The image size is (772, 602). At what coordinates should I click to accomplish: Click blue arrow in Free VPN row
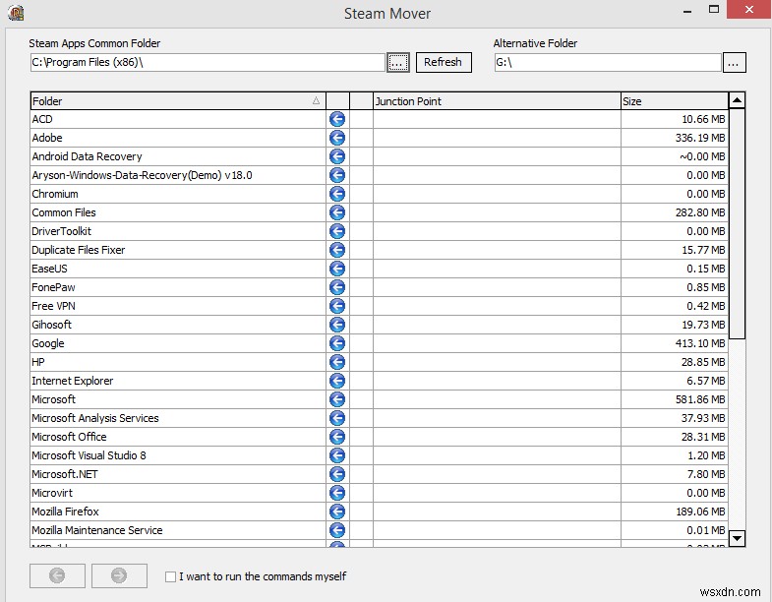pos(337,306)
